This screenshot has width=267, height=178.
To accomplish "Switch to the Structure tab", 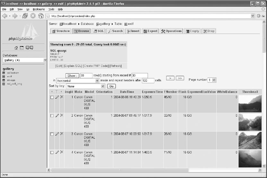I will [x=61, y=31].
